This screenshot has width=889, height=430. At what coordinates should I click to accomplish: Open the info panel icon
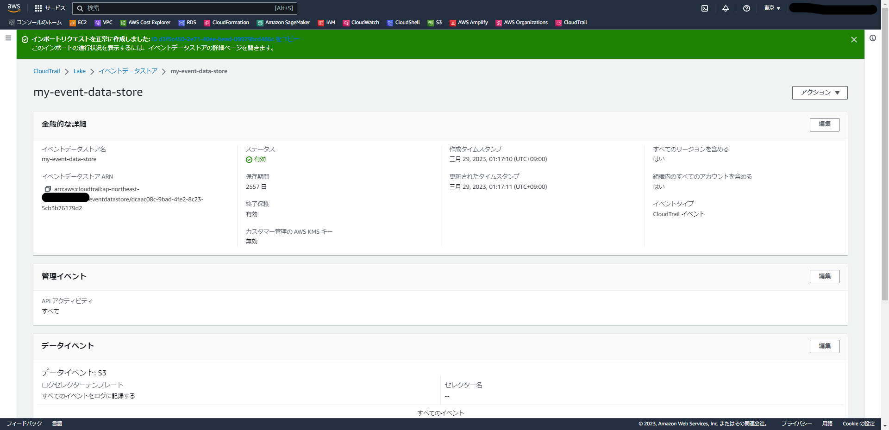coord(873,38)
